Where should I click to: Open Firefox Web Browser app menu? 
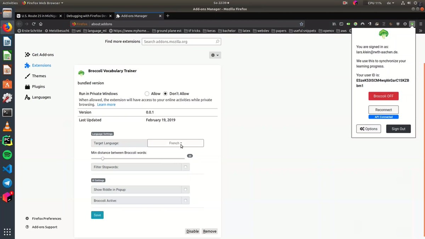click(x=42, y=3)
